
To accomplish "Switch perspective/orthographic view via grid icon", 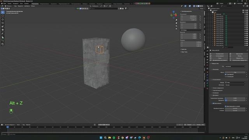I will point(176,29).
